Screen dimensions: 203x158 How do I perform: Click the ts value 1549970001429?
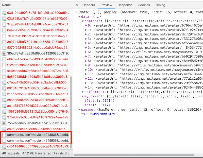(x=102, y=114)
